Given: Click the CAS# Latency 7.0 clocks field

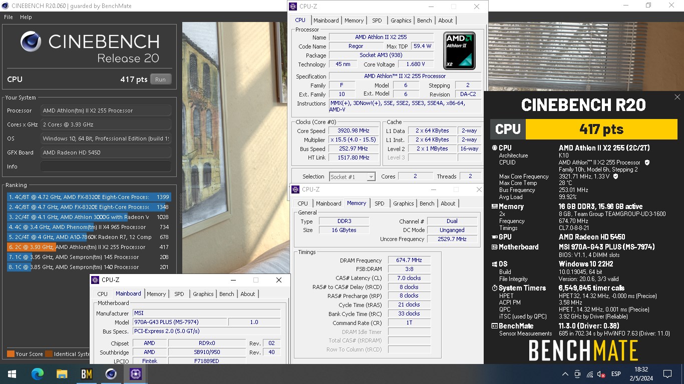Looking at the screenshot, I should 409,278.
